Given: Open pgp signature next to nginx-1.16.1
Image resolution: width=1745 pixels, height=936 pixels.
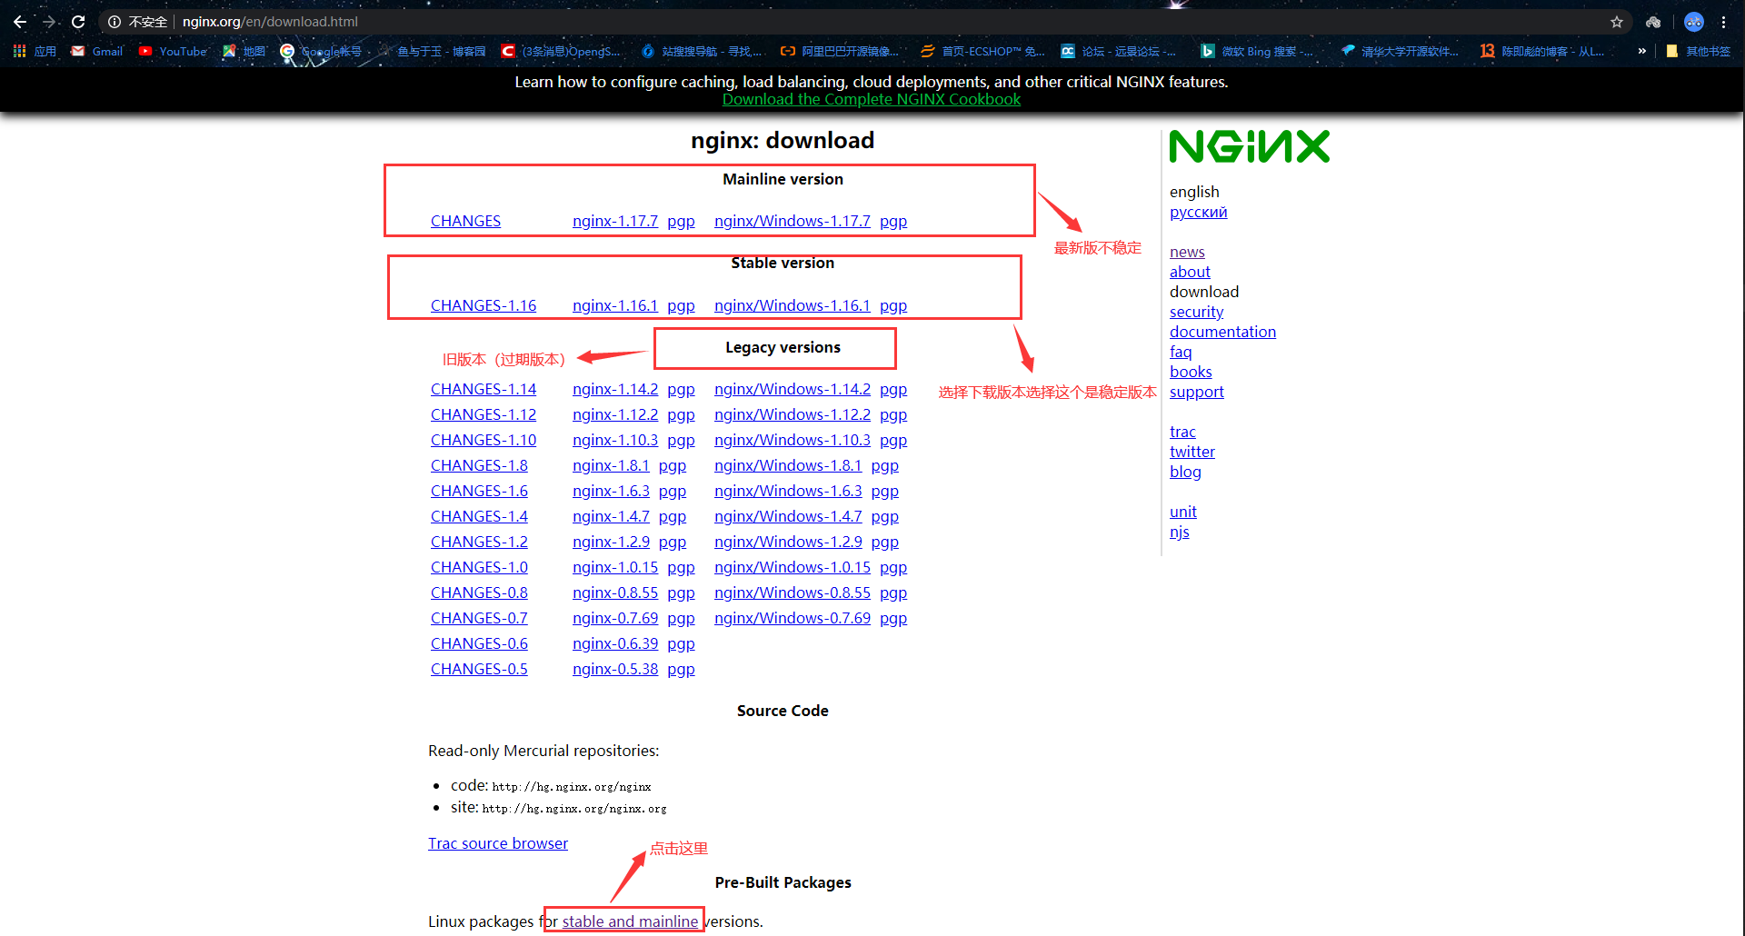Looking at the screenshot, I should point(681,306).
